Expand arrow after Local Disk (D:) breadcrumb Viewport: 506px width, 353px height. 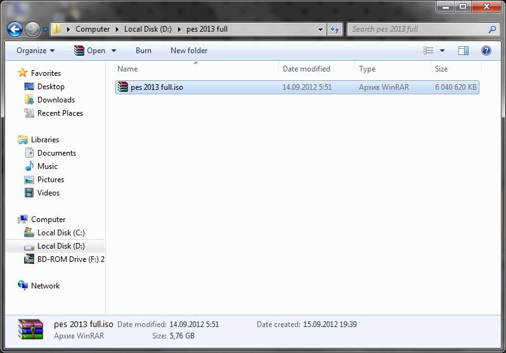(x=179, y=29)
